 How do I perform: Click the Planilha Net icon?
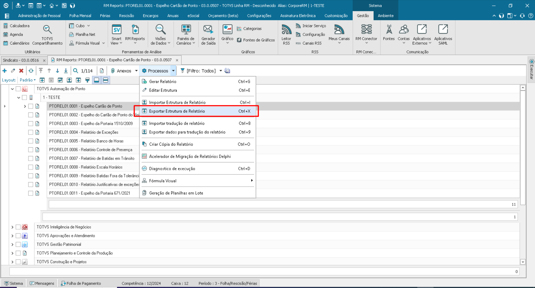coord(71,34)
